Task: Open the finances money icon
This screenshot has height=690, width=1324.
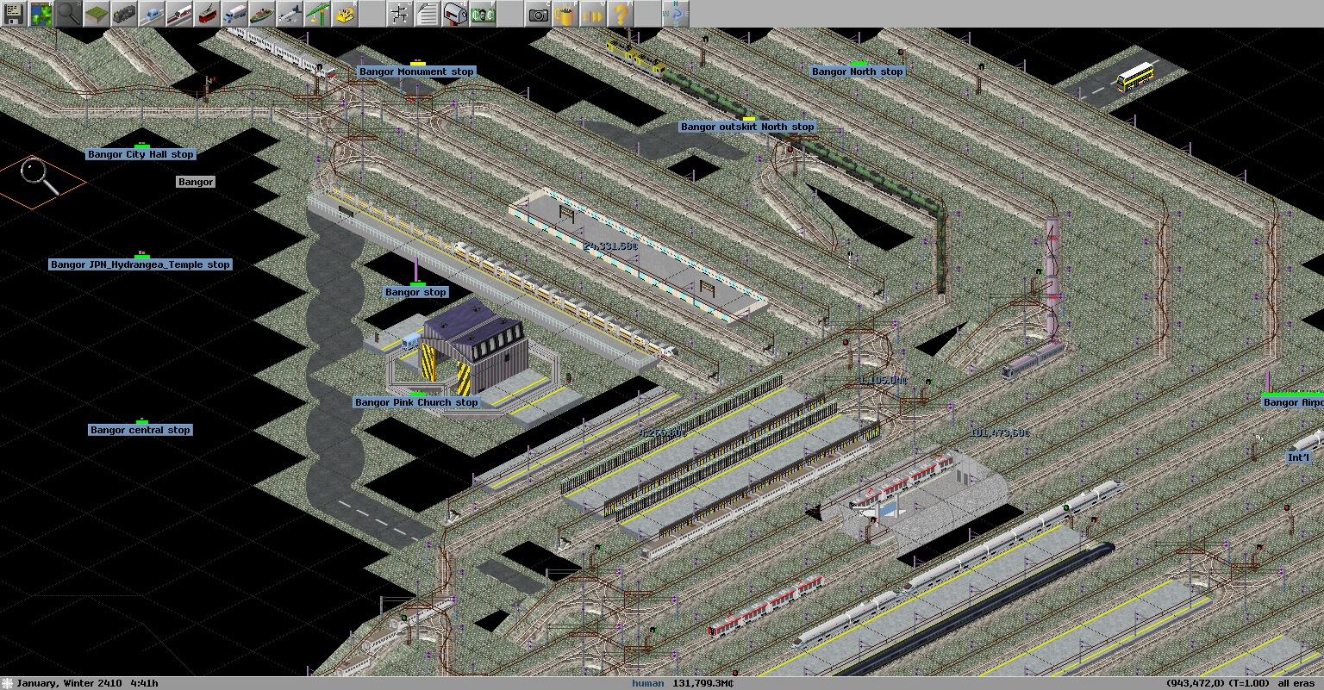Action: click(483, 14)
